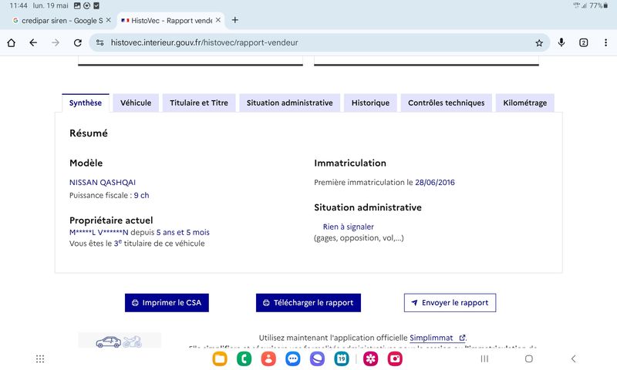The width and height of the screenshot is (617, 370).
Task: Tap the car and motorcycle image
Action: click(x=120, y=341)
